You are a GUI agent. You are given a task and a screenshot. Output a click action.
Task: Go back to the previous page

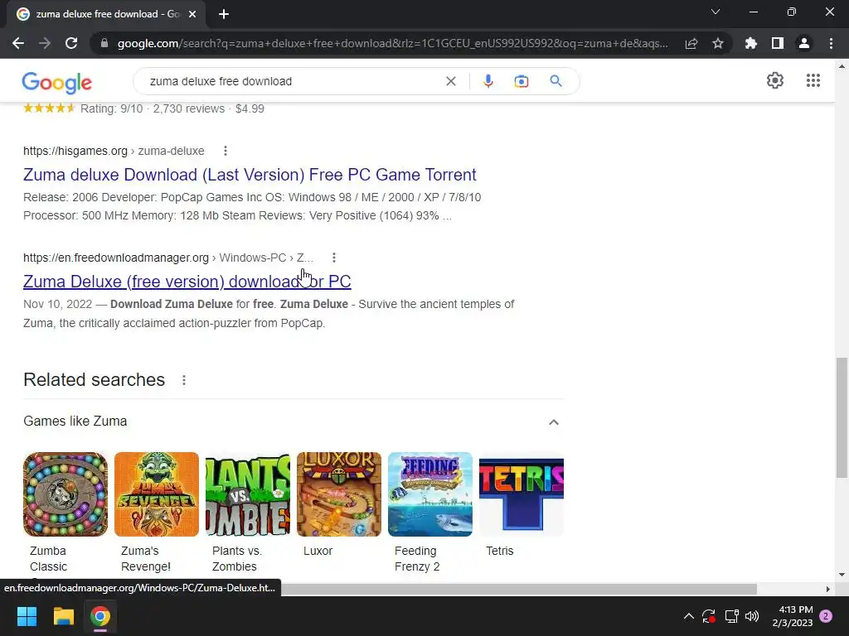tap(18, 43)
